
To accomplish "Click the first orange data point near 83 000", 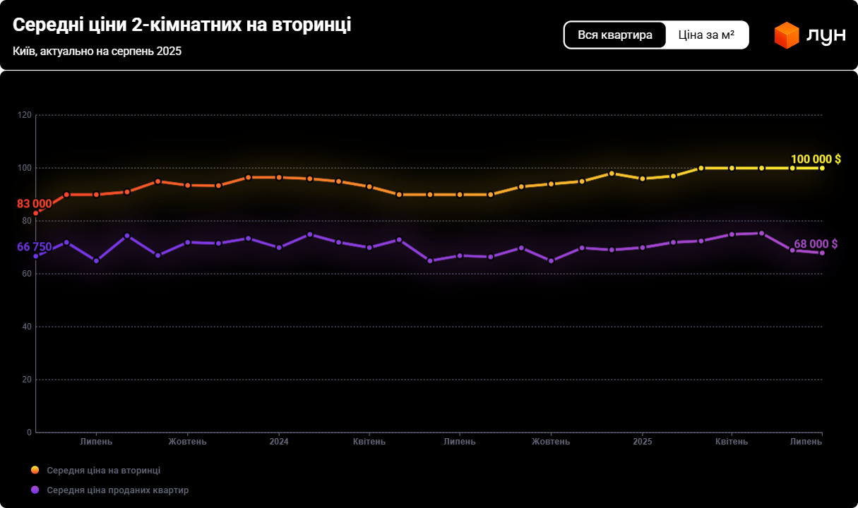I will tap(36, 213).
